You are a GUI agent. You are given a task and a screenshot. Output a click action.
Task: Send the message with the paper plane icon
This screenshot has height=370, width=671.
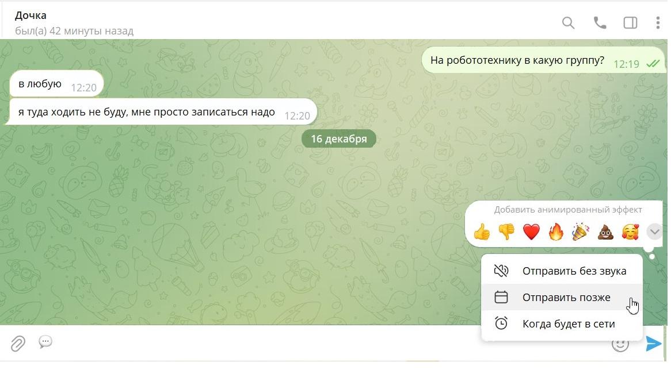click(x=654, y=344)
